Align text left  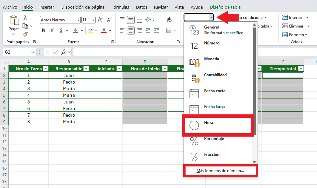(122, 31)
